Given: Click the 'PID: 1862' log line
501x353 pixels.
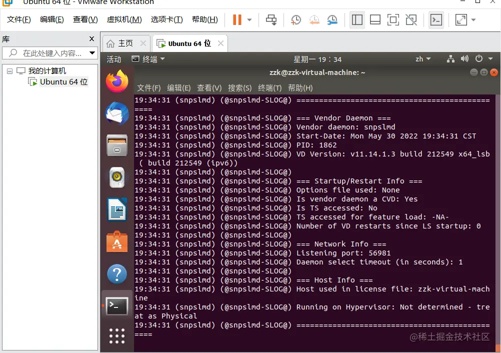Looking at the screenshot, I should pos(316,145).
